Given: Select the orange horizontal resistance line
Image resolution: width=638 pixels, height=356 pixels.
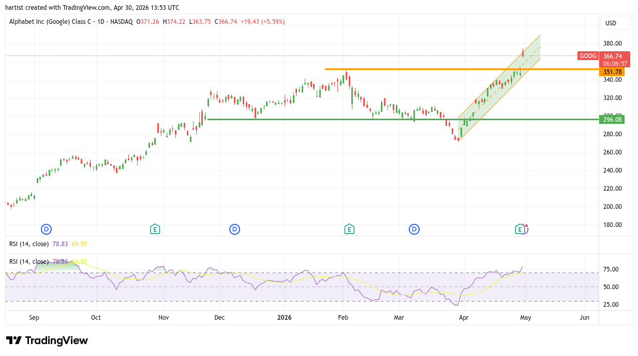Looking at the screenshot, I should (414, 69).
